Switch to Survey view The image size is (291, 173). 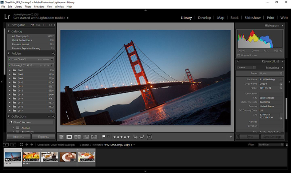85,137
